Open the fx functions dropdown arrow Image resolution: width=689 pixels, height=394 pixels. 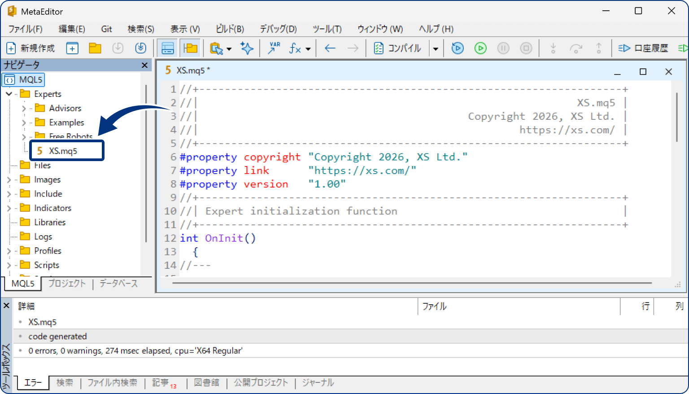308,48
